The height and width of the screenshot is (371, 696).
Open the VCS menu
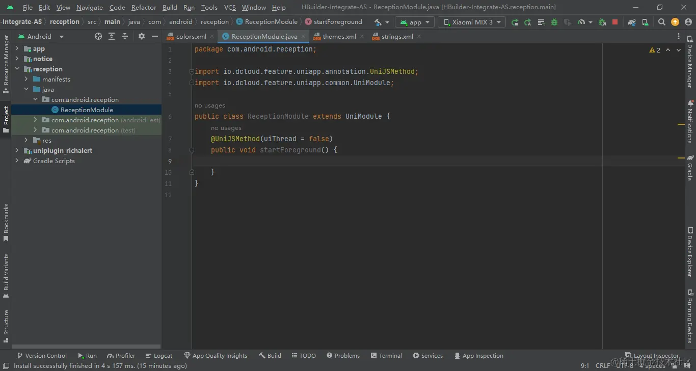coord(230,7)
